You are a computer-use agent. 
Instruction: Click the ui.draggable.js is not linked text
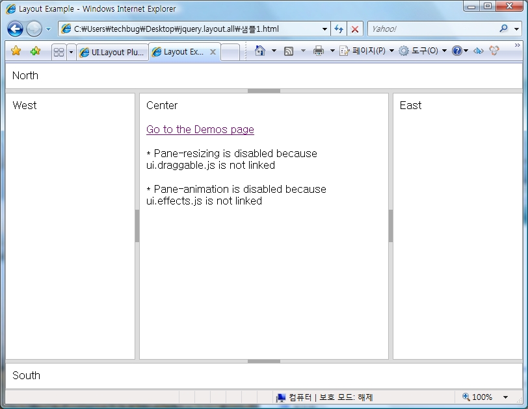[x=211, y=165]
